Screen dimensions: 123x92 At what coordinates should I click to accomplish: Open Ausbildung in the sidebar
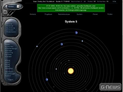click(11, 28)
